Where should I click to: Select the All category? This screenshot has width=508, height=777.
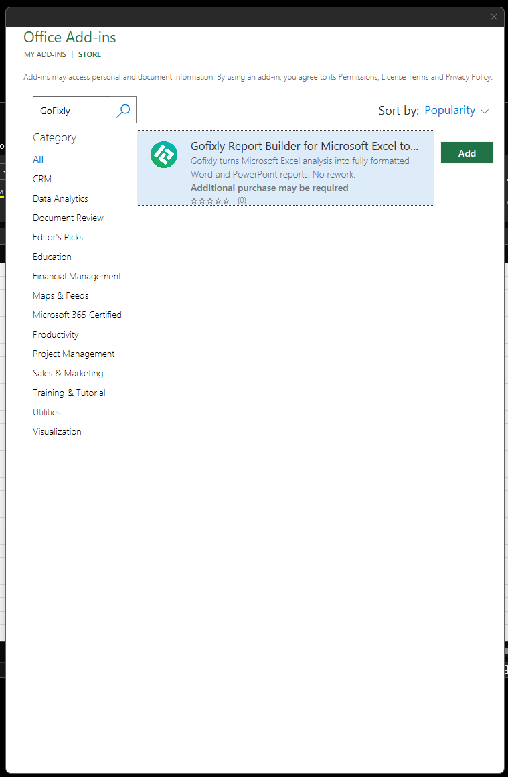point(38,159)
